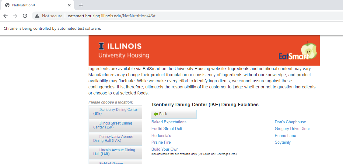This screenshot has height=164, width=343.
Task: Click the address bar URL
Action: click(112, 16)
